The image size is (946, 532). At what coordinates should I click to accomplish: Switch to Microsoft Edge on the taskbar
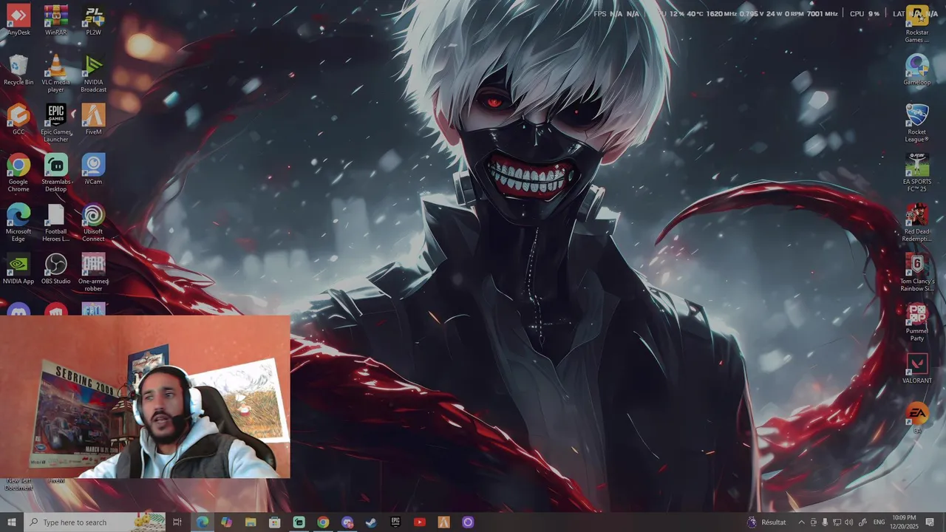click(x=202, y=522)
